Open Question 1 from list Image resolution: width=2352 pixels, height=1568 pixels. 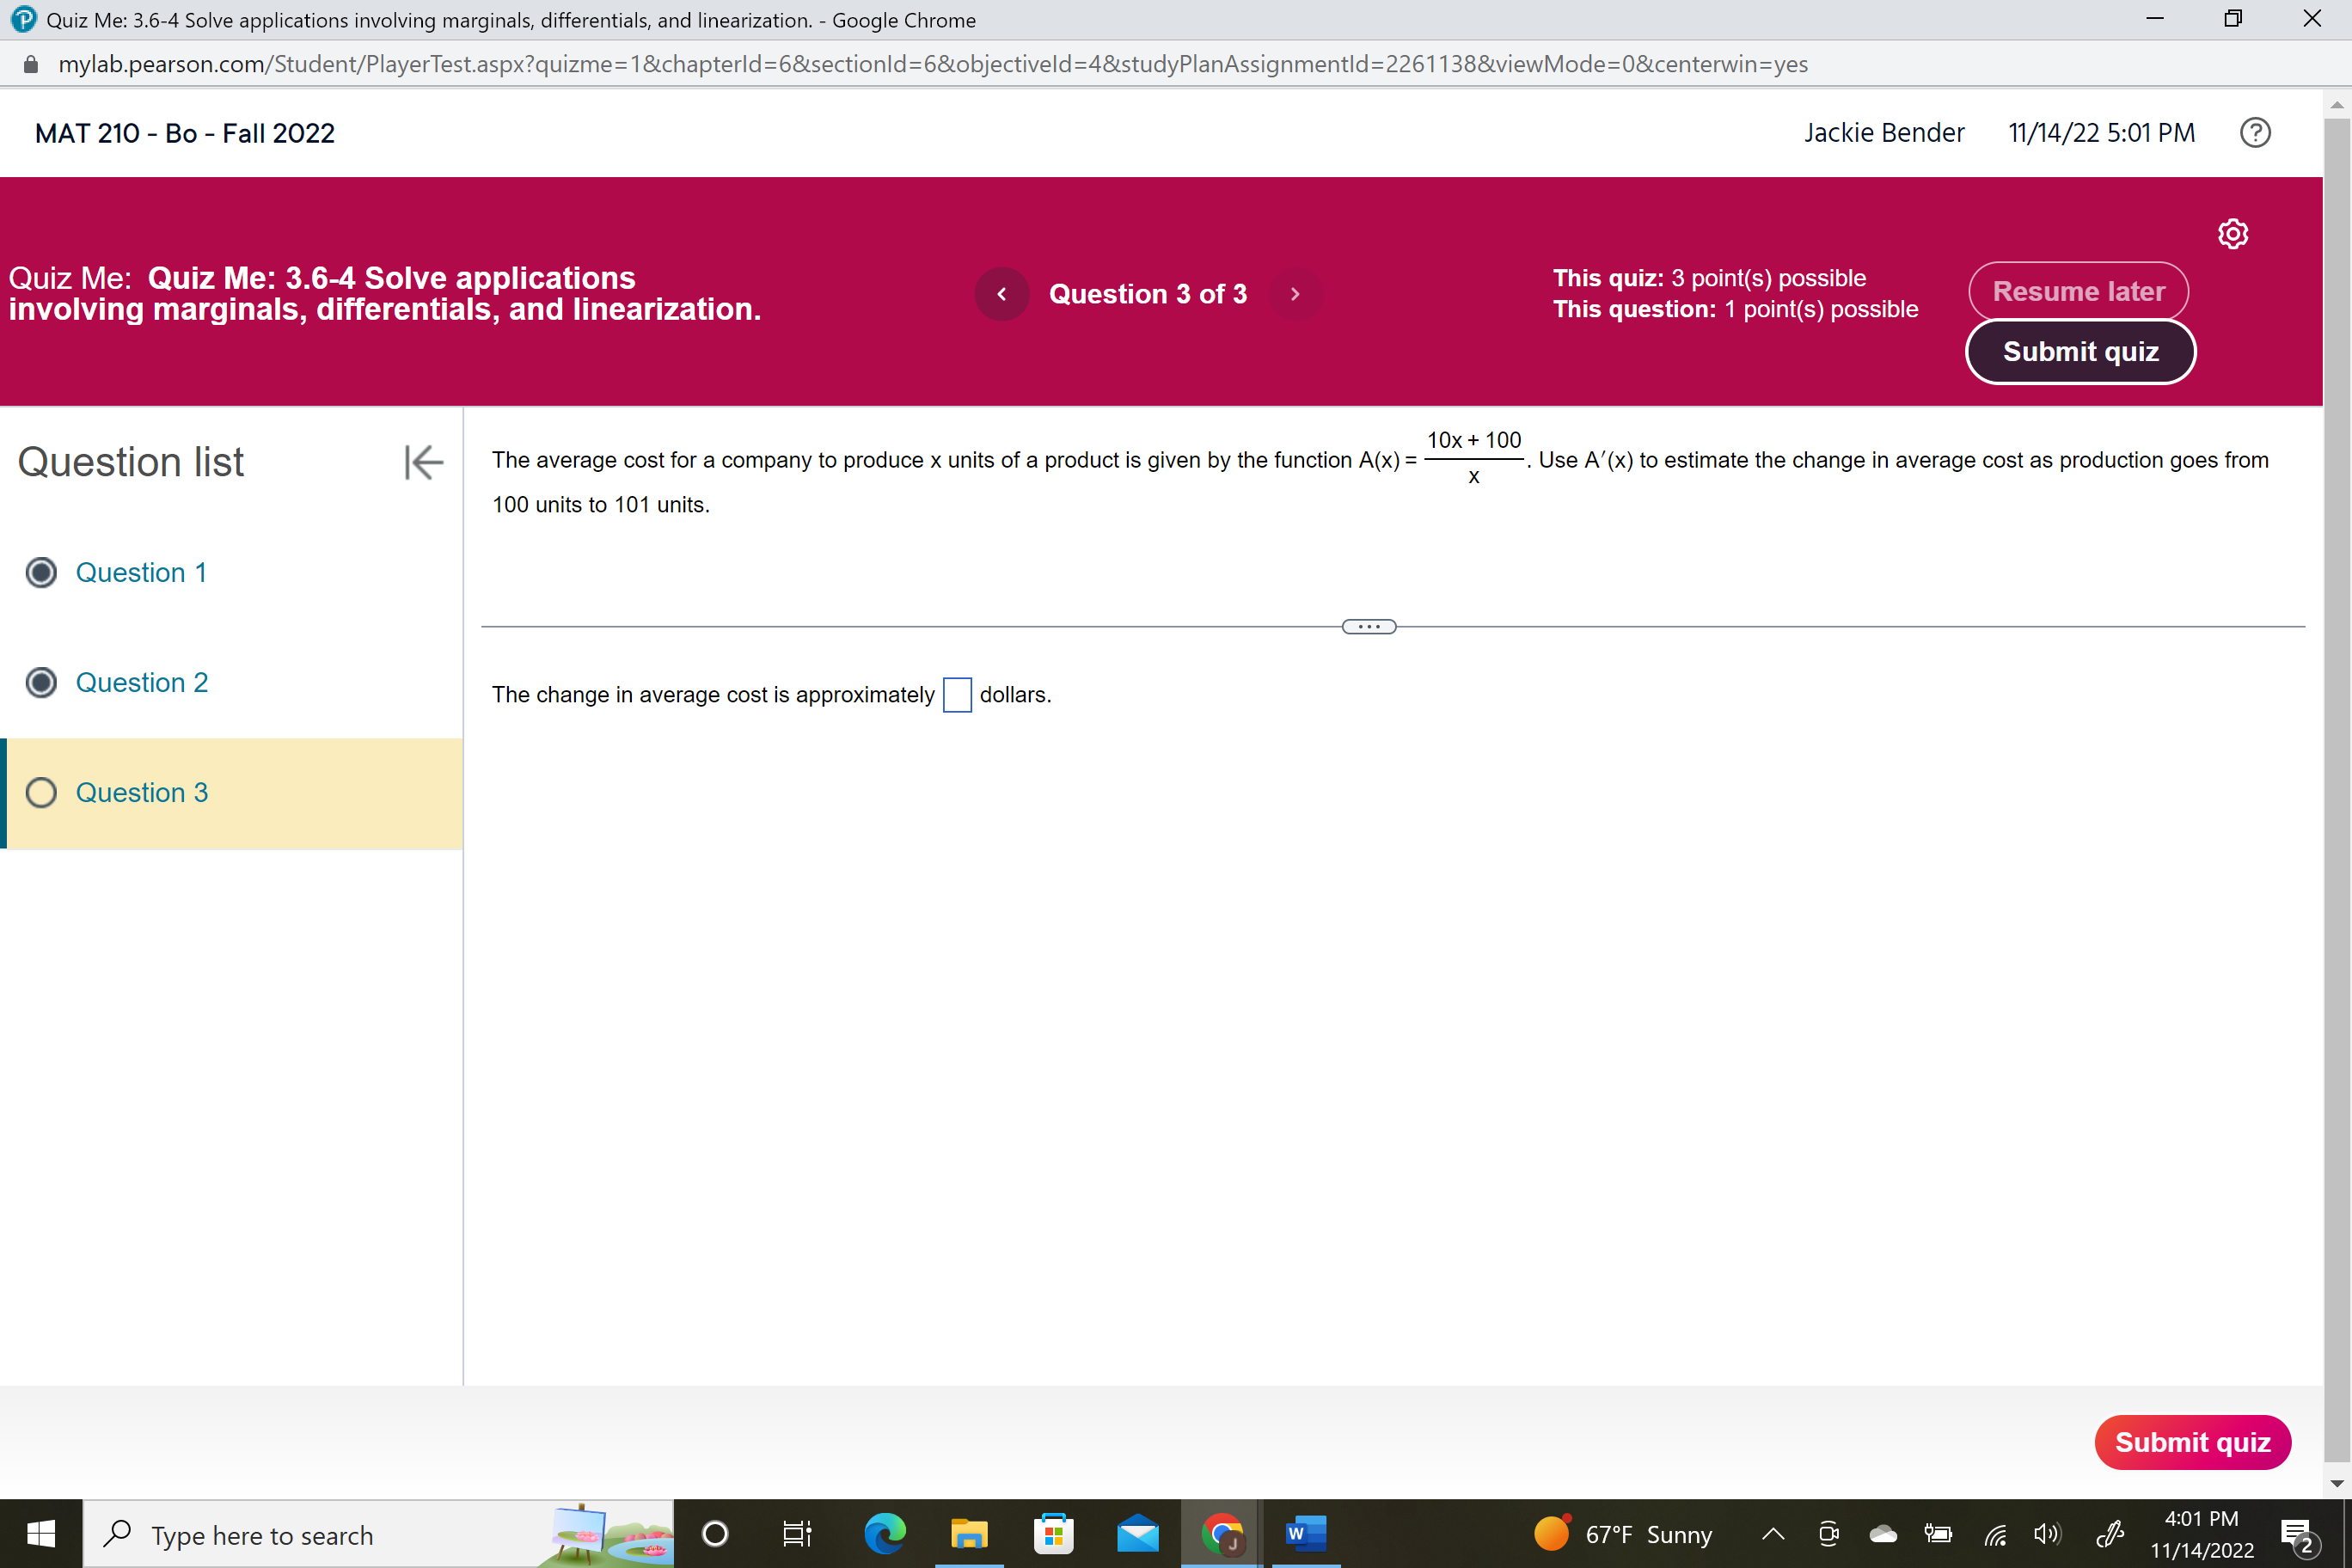coord(141,572)
